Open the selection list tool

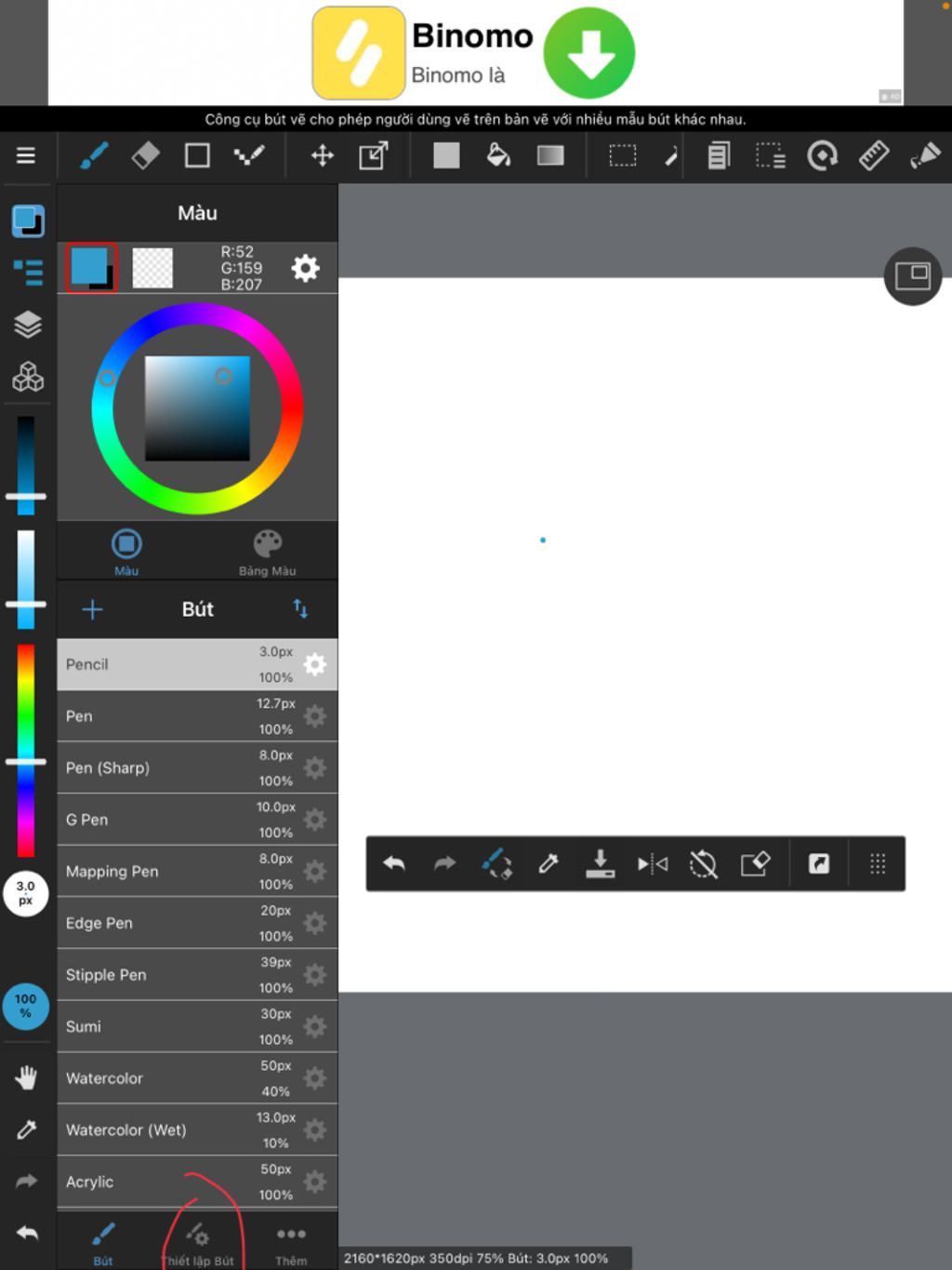(771, 155)
